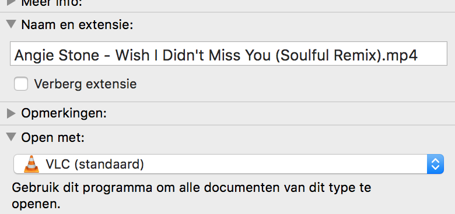Click inside the file name text field
The height and width of the screenshot is (214, 455).
pos(229,53)
